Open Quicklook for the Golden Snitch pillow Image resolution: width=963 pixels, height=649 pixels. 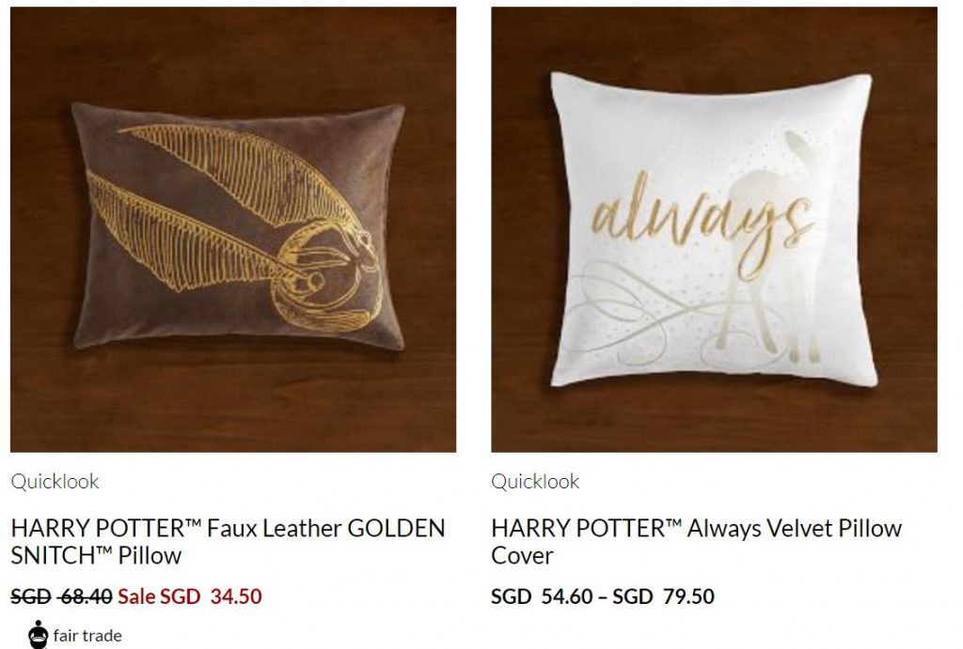coord(55,482)
